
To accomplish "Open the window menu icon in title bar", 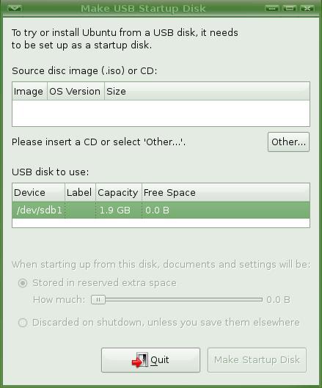I will (15, 8).
